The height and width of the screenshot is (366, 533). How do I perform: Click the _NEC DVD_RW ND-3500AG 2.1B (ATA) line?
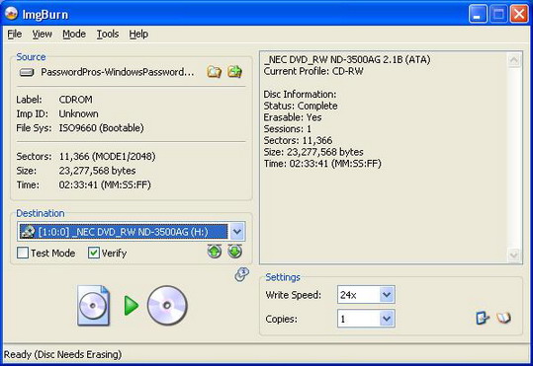[347, 60]
